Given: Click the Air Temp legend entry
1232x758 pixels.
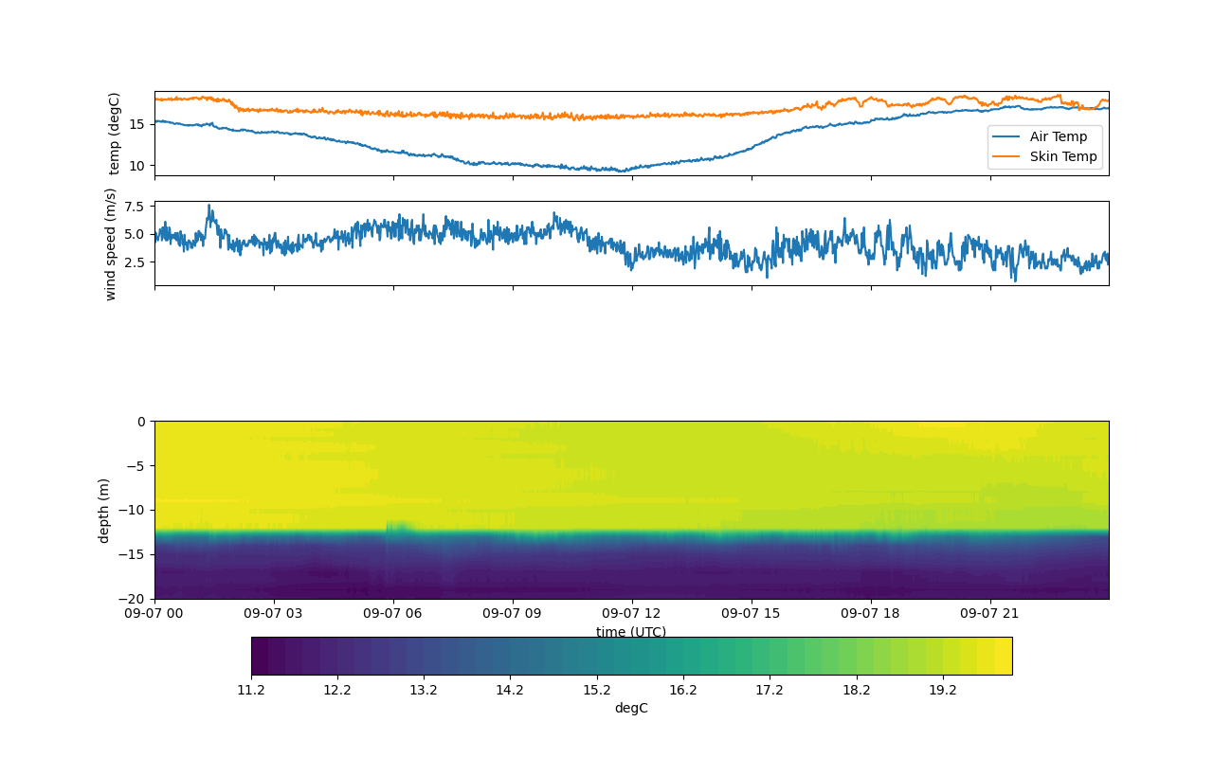Looking at the screenshot, I should [x=1059, y=136].
